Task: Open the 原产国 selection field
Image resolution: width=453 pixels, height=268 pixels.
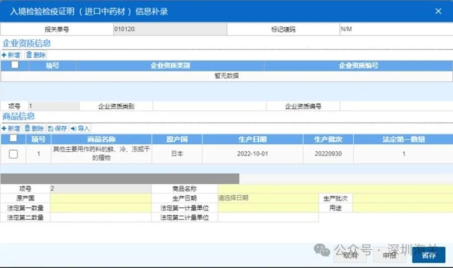Action: (x=101, y=198)
